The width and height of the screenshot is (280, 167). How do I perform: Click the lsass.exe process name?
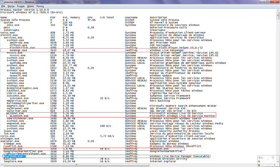10,131
